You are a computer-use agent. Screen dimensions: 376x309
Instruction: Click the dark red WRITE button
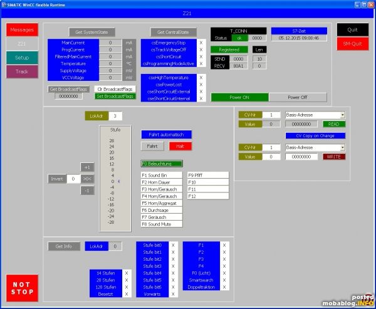click(x=334, y=157)
